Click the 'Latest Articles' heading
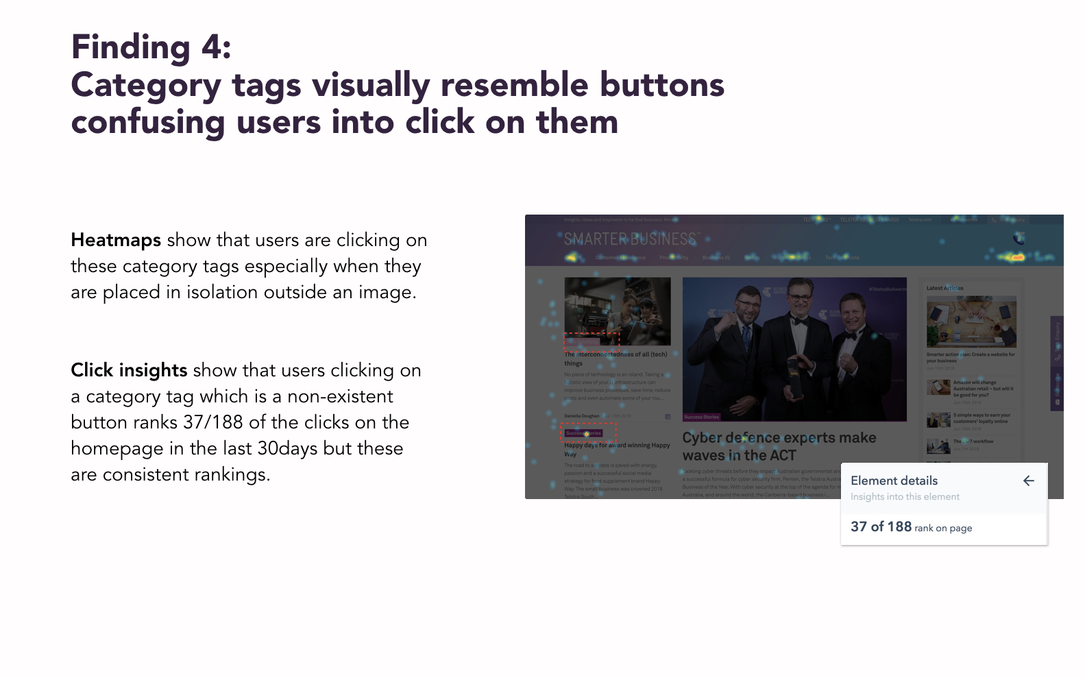This screenshot has height=678, width=1085. tap(944, 288)
